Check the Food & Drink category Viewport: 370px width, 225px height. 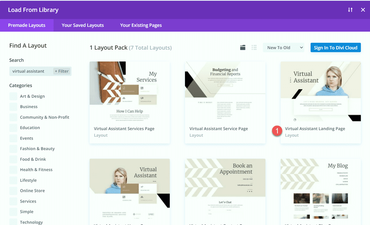point(13,159)
